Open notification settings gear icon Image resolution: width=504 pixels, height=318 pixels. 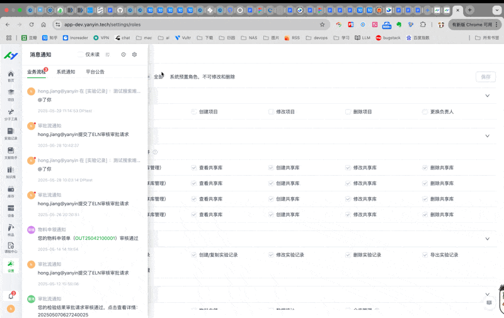click(134, 55)
